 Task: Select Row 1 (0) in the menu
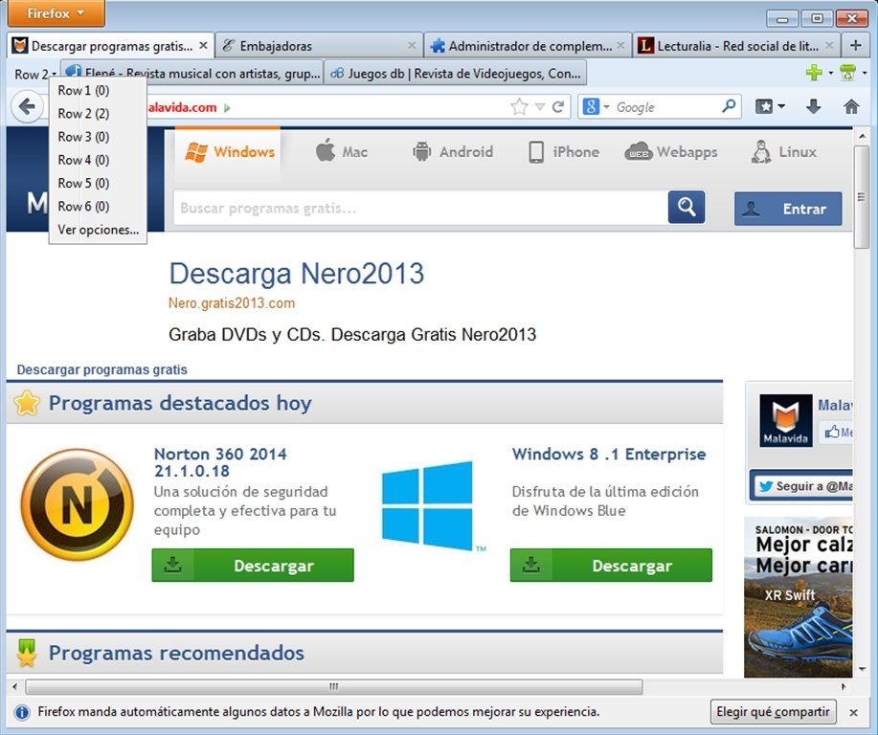coord(98,90)
